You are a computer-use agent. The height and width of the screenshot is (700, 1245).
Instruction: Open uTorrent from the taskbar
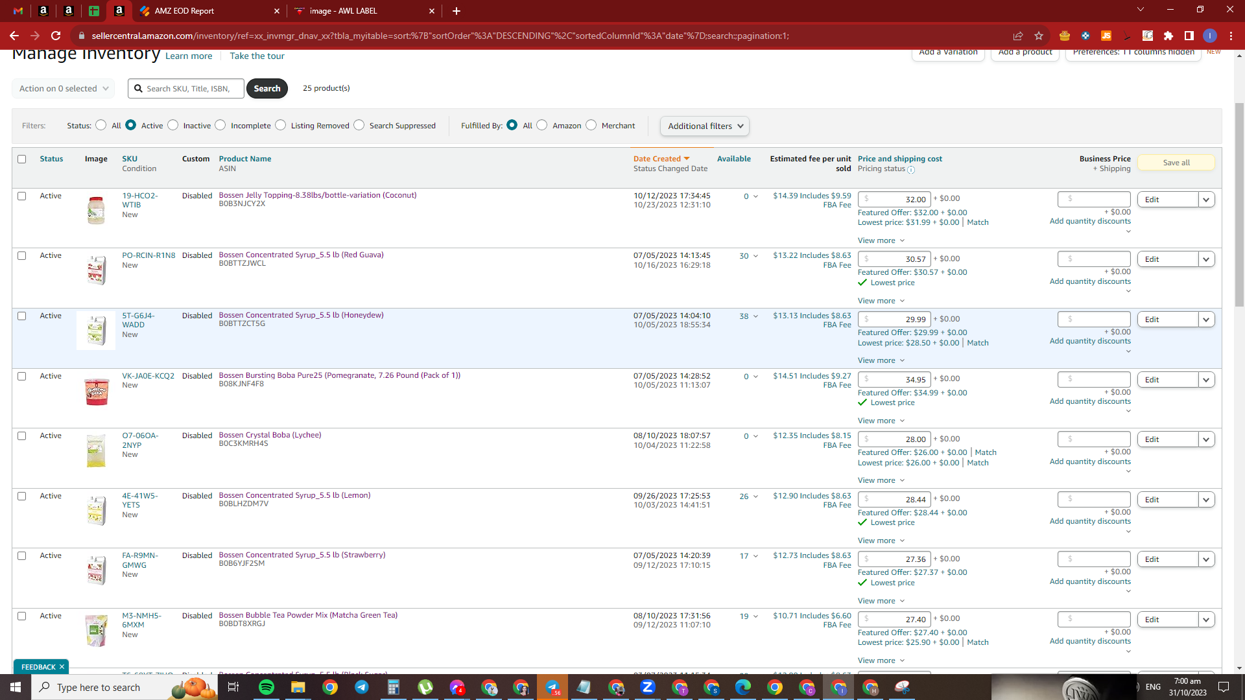[425, 687]
